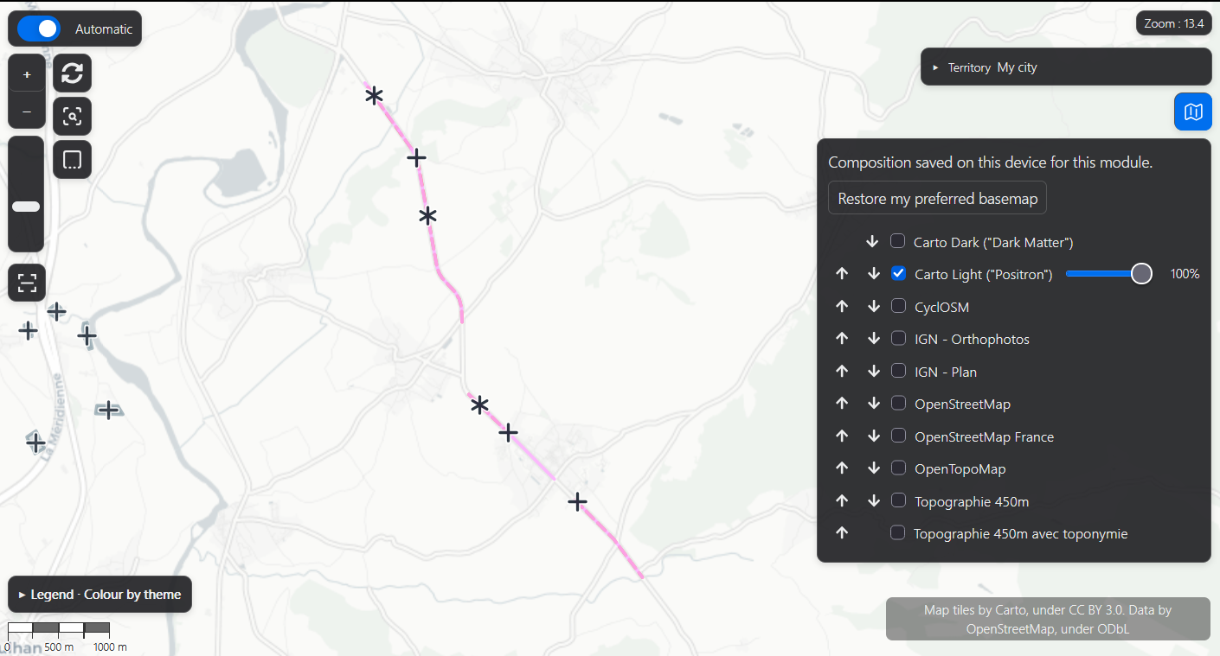Click the topmost asterisk marker on route
This screenshot has width=1220, height=656.
[374, 96]
